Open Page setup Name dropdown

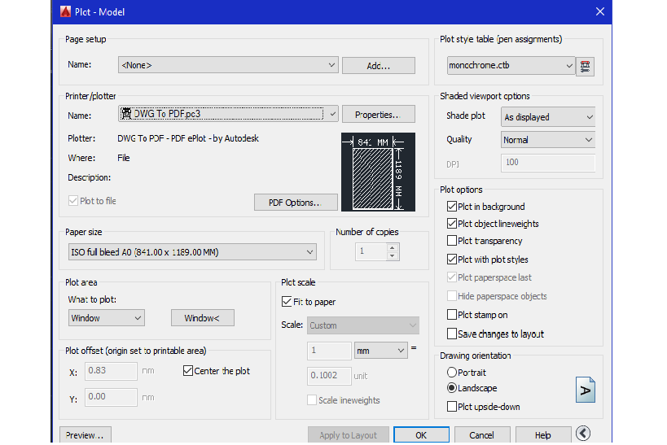(228, 65)
